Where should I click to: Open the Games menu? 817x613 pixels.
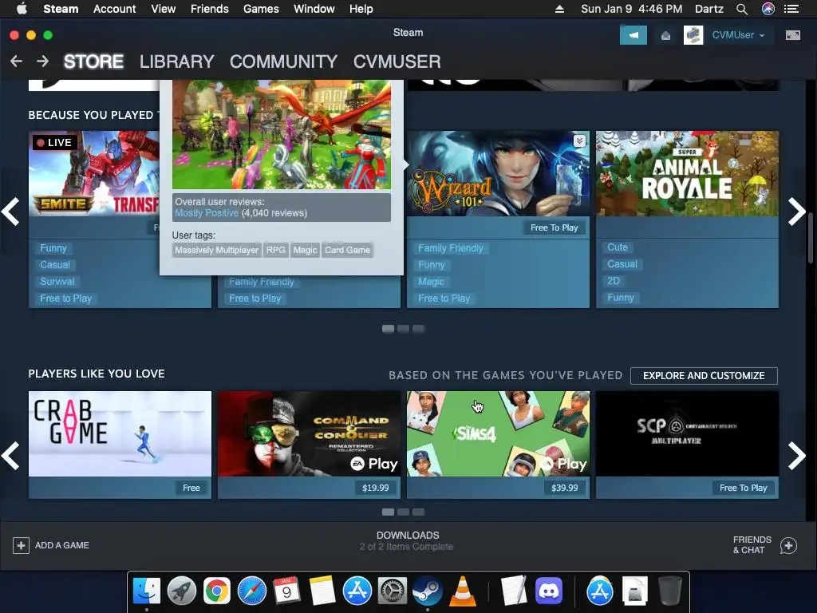(261, 9)
